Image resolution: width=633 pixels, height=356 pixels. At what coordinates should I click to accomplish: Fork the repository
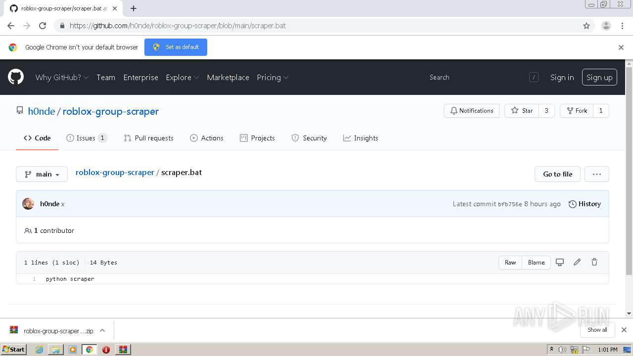point(576,111)
